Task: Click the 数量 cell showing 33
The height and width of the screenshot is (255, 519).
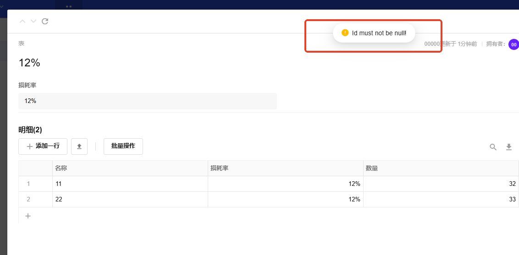Action: (441, 200)
